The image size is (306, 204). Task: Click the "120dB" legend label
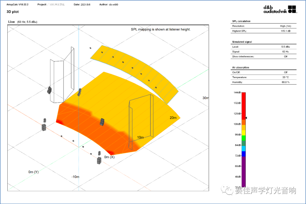click(237, 113)
